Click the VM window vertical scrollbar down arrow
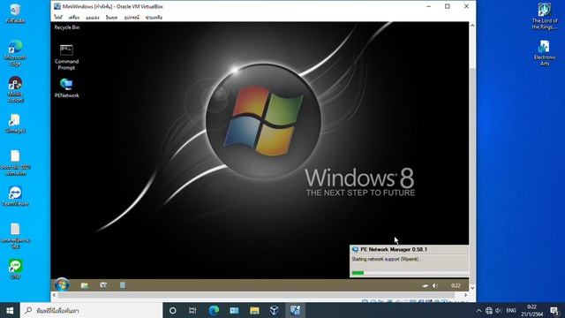The height and width of the screenshot is (318, 565). click(x=472, y=288)
